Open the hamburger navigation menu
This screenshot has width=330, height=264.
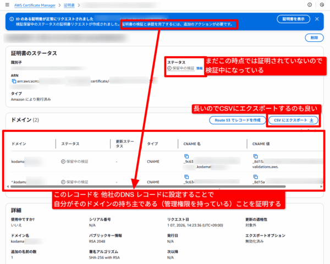(6, 4)
